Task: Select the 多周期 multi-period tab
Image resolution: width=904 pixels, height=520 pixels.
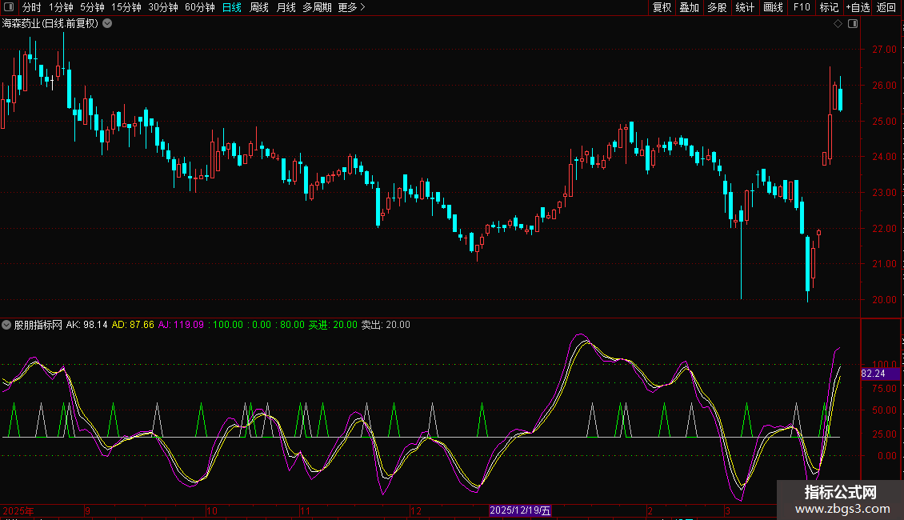Action: 317,8
